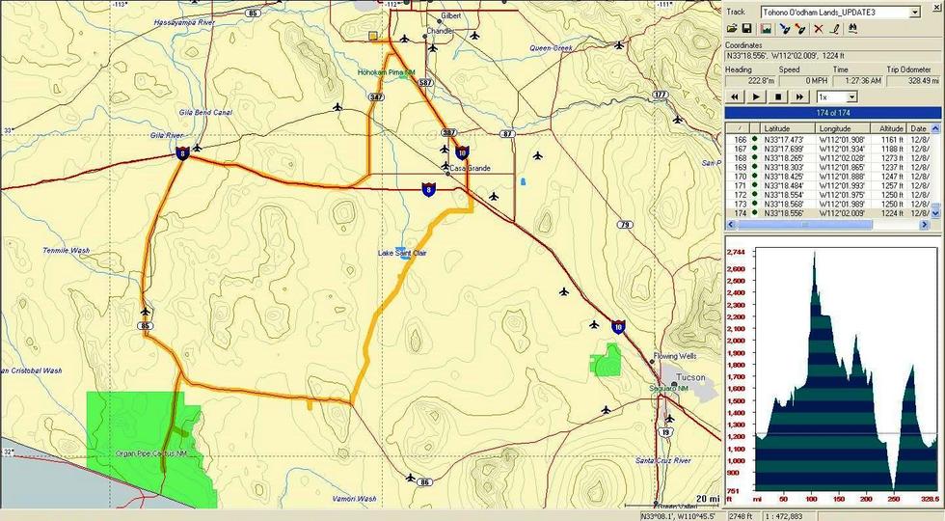Play the track animation
The height and width of the screenshot is (521, 945).
756,97
